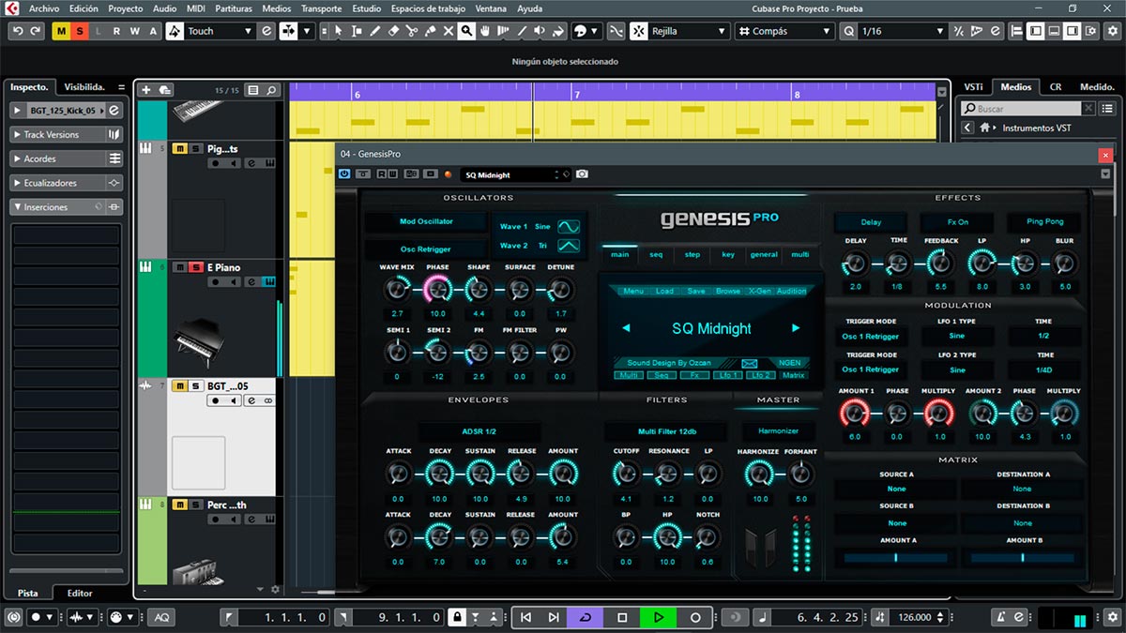Click the Add Track plus button
This screenshot has width=1126, height=633.
tap(145, 90)
